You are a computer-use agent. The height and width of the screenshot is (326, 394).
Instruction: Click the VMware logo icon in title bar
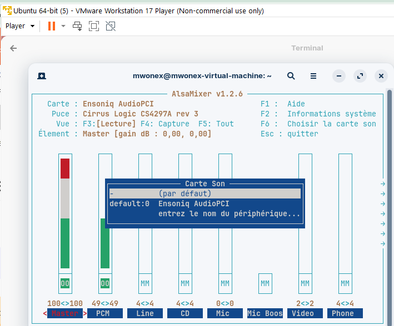pyautogui.click(x=7, y=11)
